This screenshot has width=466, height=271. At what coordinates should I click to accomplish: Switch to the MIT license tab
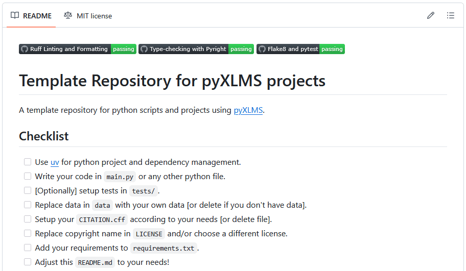[88, 16]
